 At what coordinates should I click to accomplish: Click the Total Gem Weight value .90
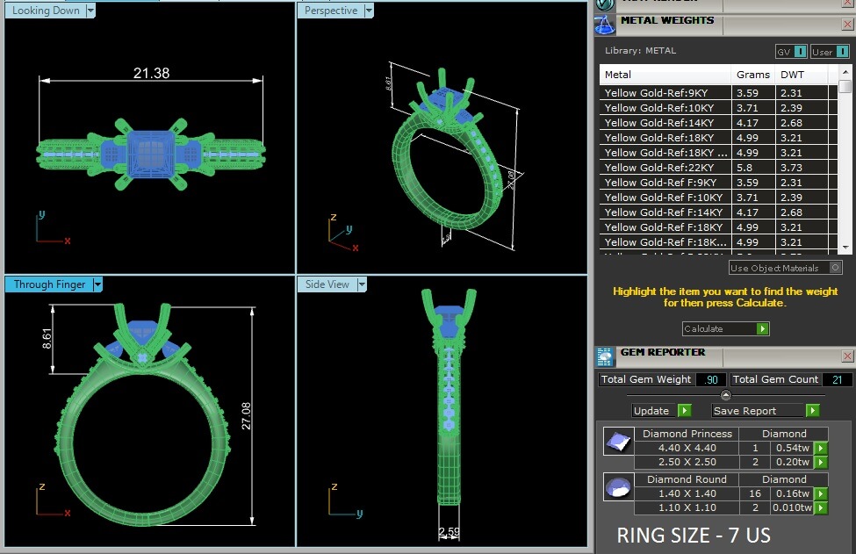[711, 379]
